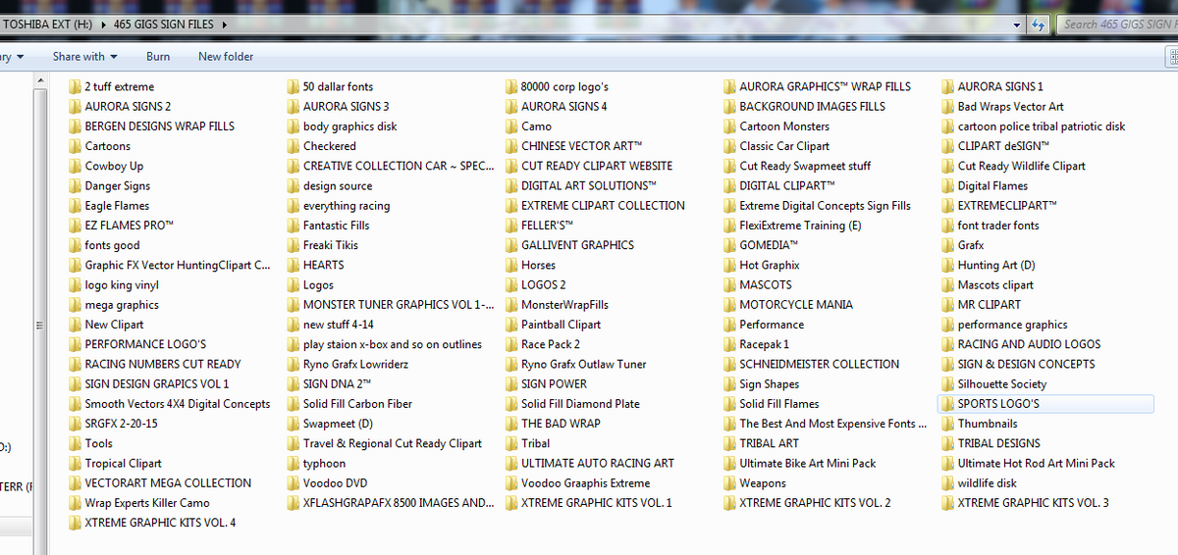Select the Weapons folder icon

pos(729,482)
